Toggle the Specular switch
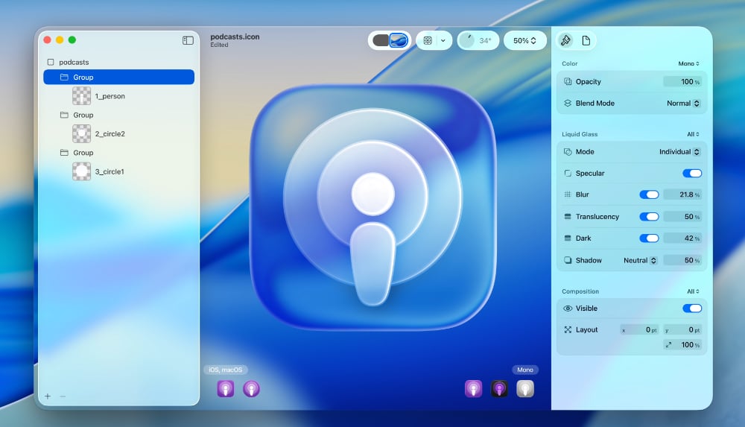The image size is (745, 427). coord(692,173)
